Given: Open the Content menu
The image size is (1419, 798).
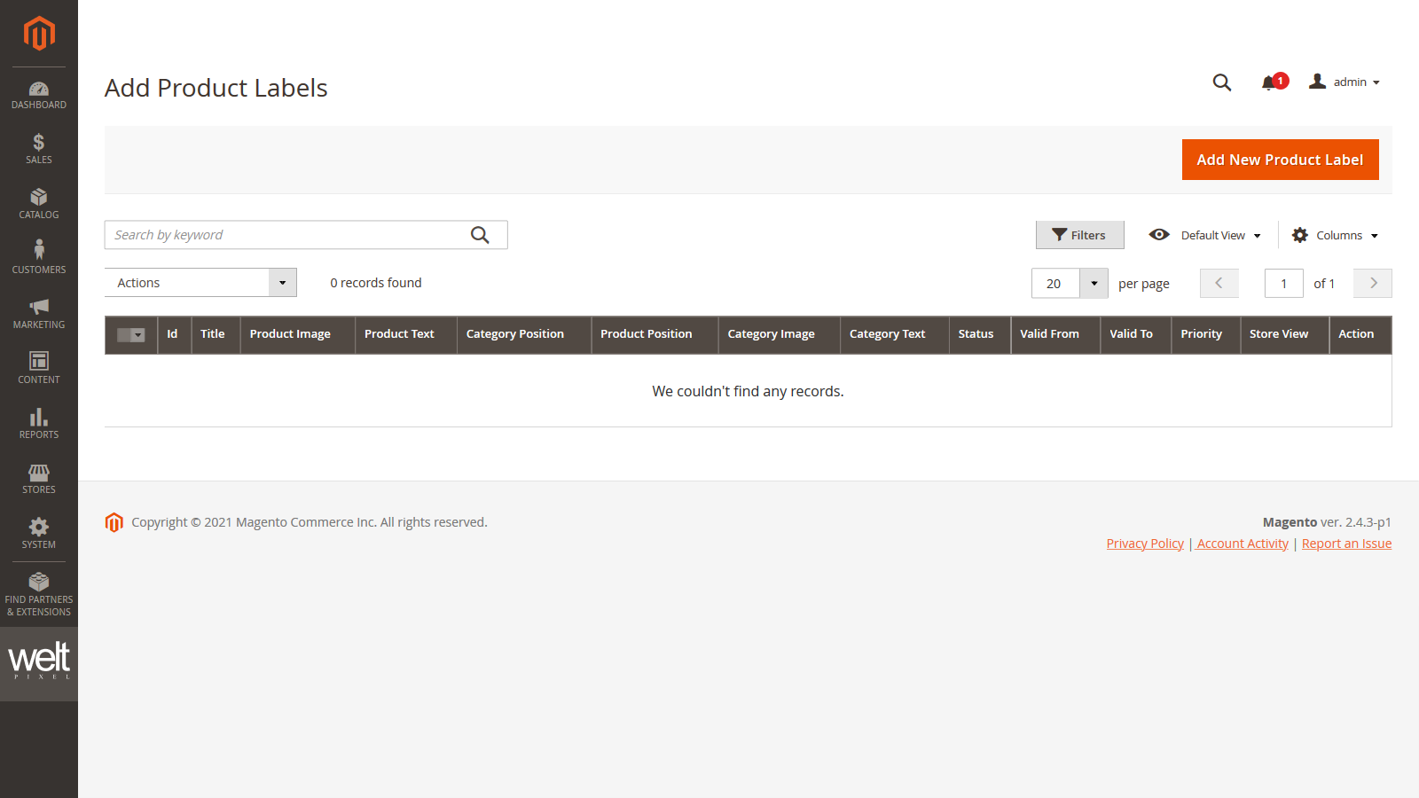Looking at the screenshot, I should pos(39,369).
